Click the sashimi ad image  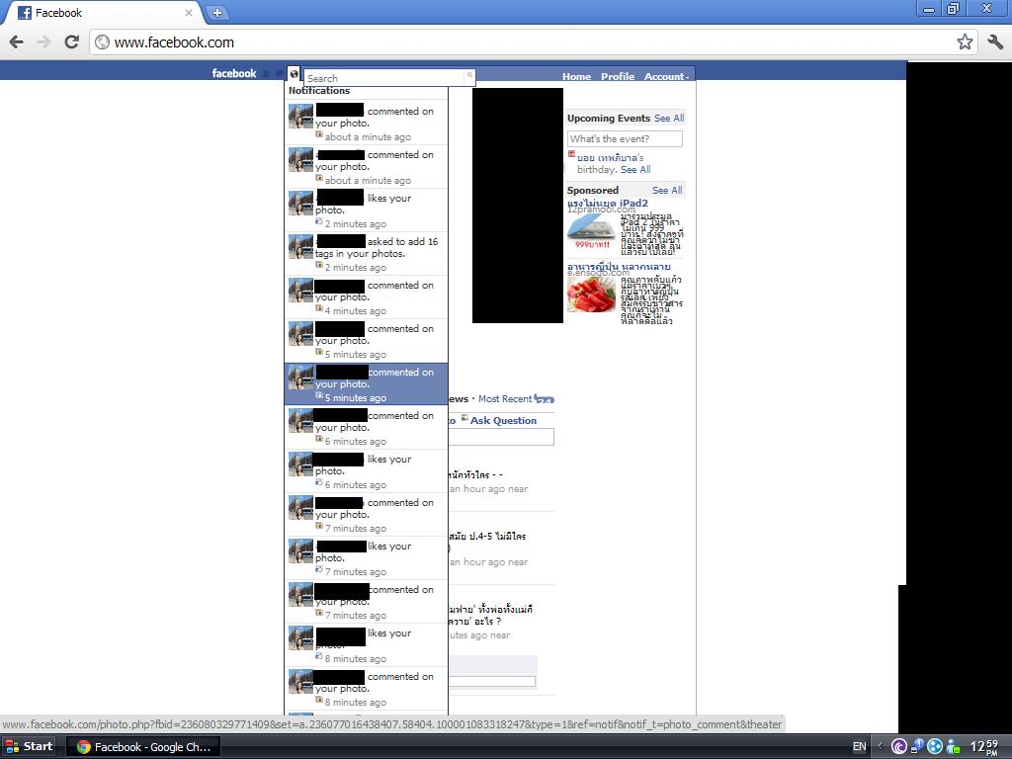pyautogui.click(x=592, y=295)
